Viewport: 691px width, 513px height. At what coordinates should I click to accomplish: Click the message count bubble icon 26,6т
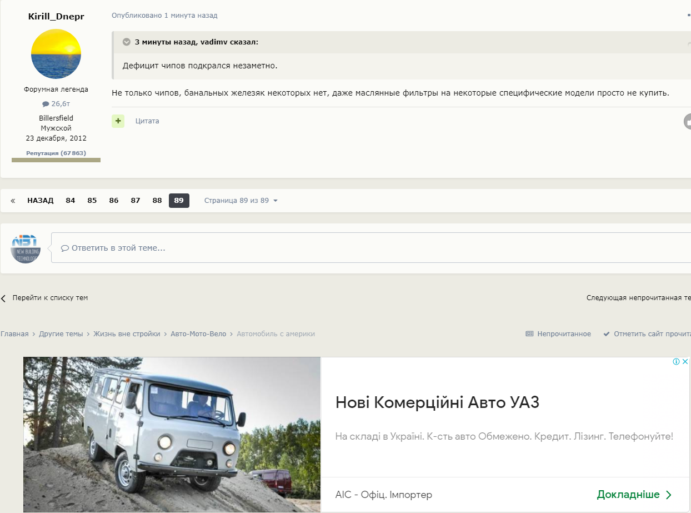pos(46,104)
